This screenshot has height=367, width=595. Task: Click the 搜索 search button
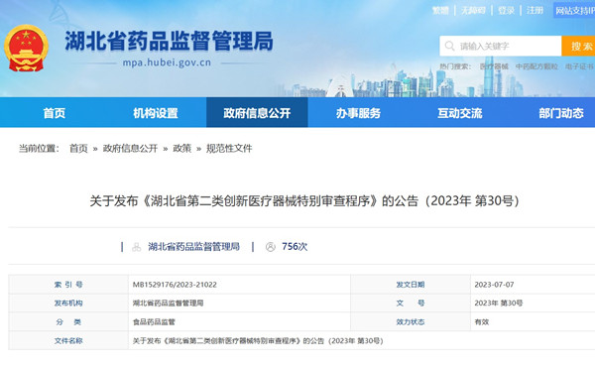click(578, 46)
